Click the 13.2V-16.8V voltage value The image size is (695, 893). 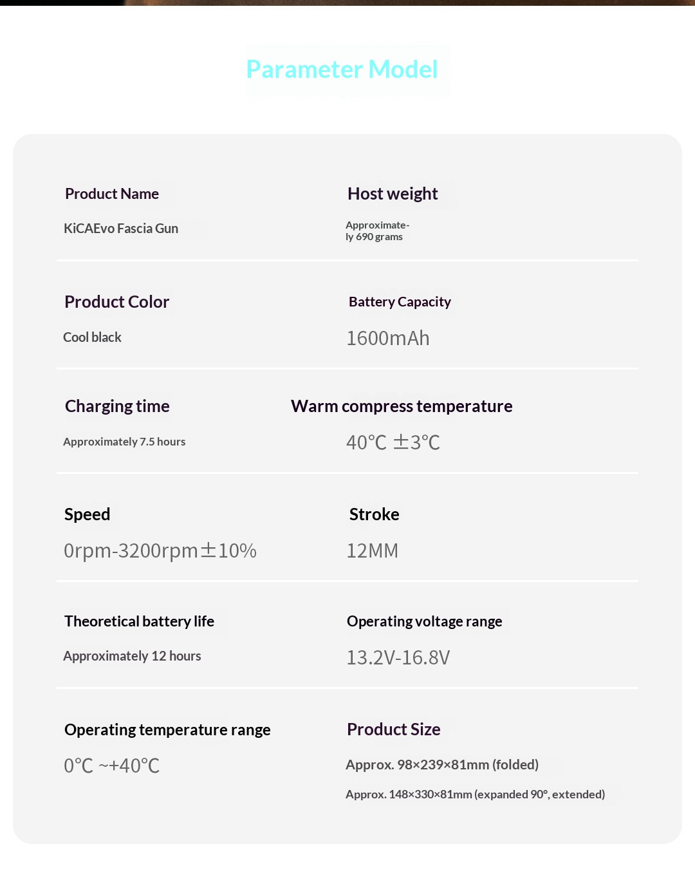click(398, 657)
